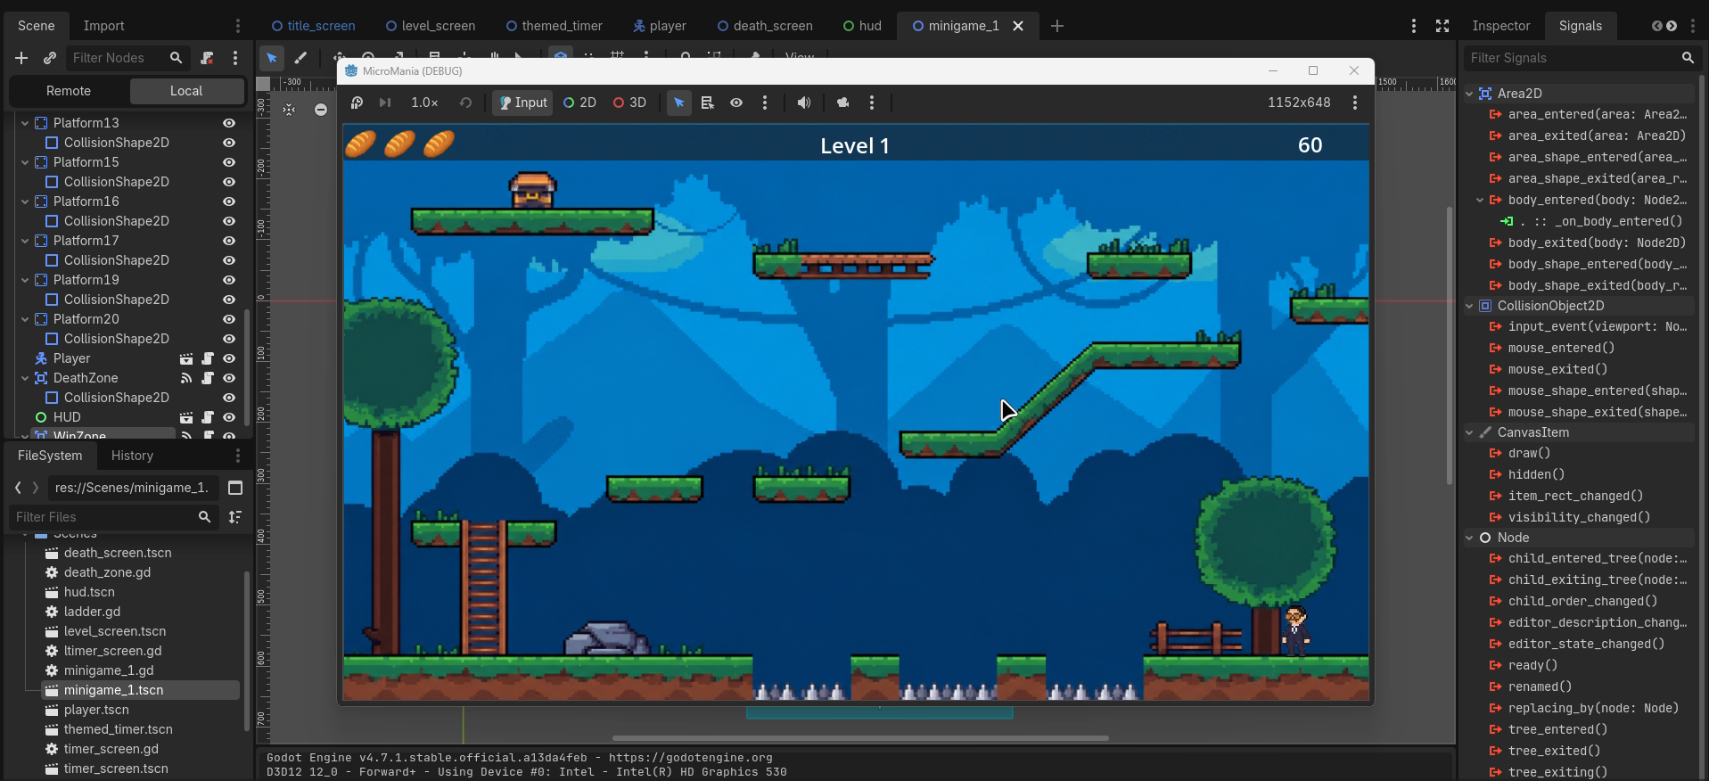Toggle the Platform17 eye icon
This screenshot has width=1709, height=781.
click(x=229, y=241)
